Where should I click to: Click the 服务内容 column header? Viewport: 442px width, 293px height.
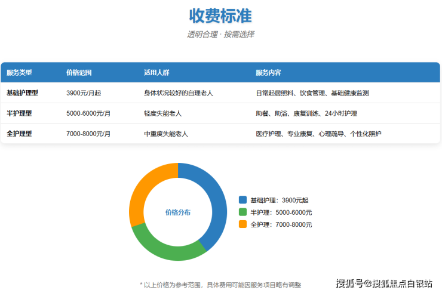click(268, 73)
